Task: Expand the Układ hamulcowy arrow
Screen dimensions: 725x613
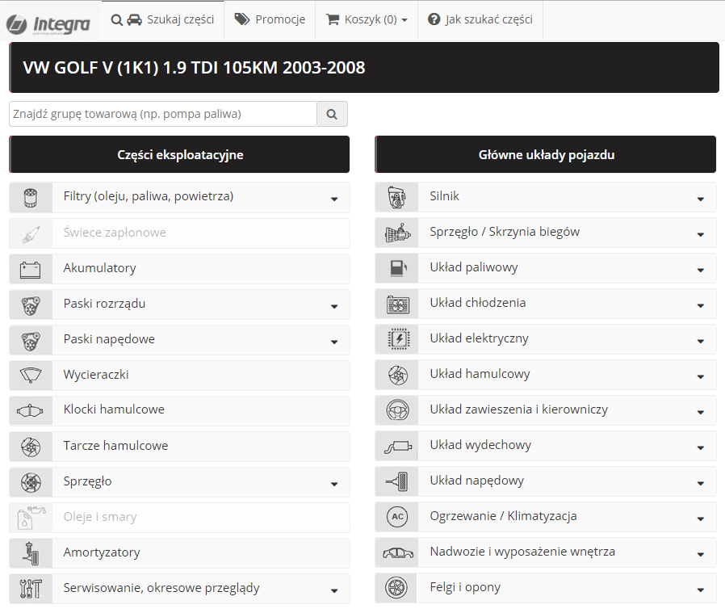Action: coord(699,376)
